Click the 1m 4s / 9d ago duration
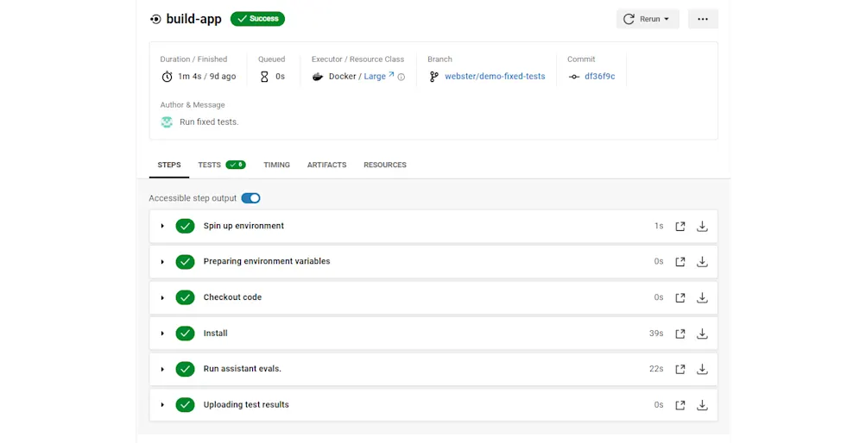Image resolution: width=866 pixels, height=443 pixels. click(207, 77)
